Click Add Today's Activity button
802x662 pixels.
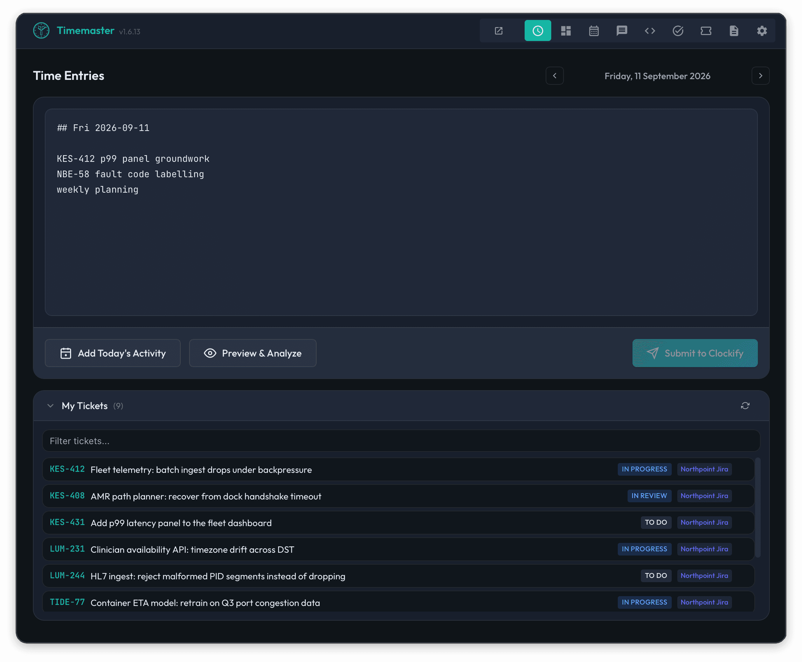point(113,353)
